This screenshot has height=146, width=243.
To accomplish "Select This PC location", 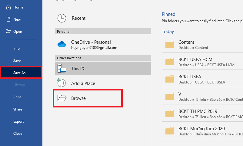I will [x=103, y=68].
